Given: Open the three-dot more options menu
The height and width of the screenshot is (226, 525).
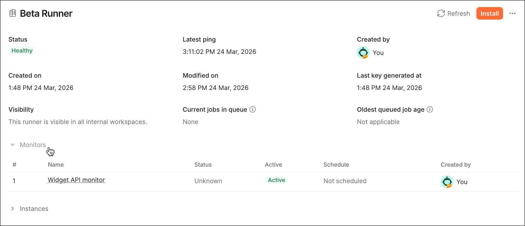Looking at the screenshot, I should pos(512,13).
